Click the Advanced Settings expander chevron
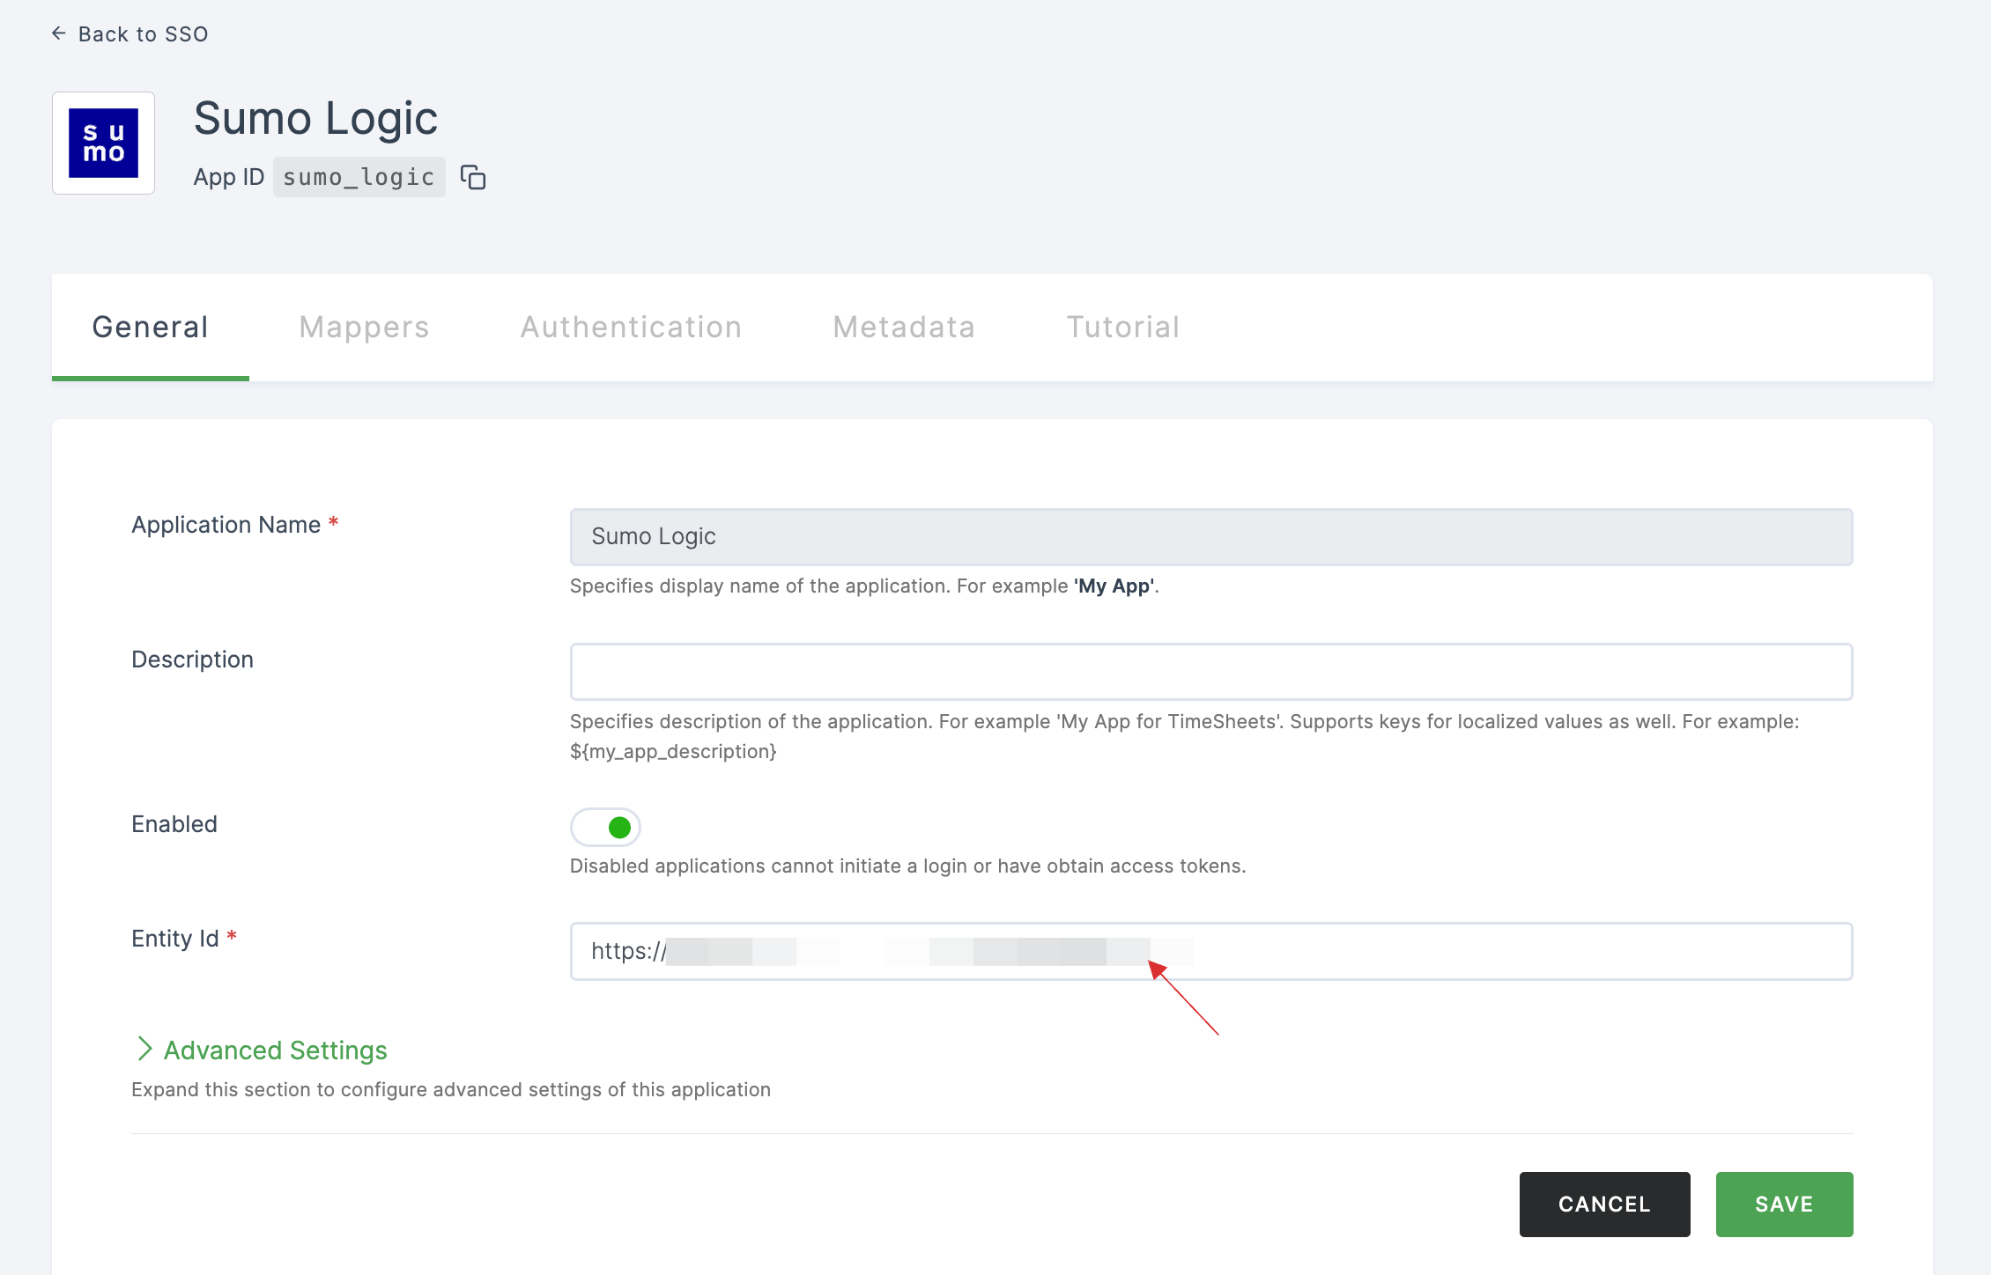 144,1049
